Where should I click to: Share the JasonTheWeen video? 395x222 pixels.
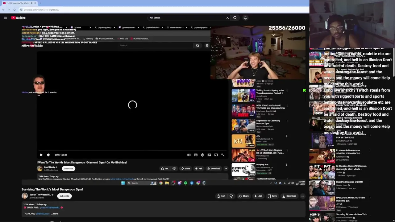coord(243,196)
